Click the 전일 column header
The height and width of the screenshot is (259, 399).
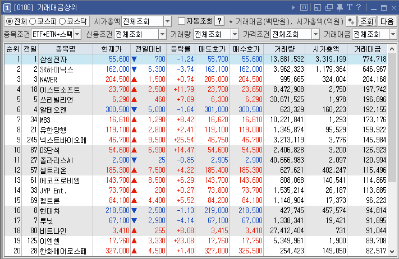pyautogui.click(x=30, y=49)
